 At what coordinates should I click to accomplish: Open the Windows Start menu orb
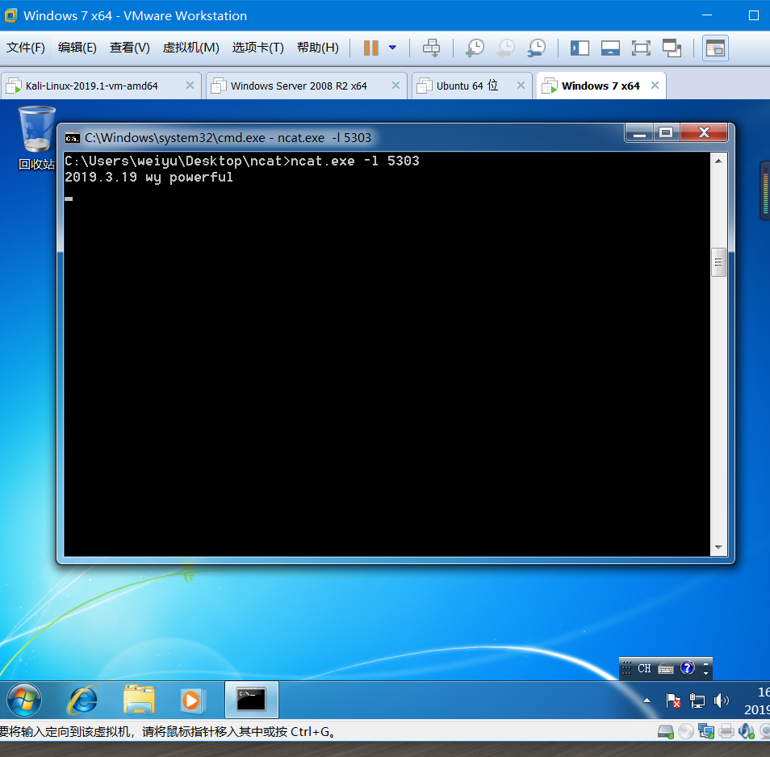(24, 700)
